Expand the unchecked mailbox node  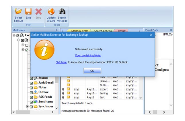coord(23,45)
